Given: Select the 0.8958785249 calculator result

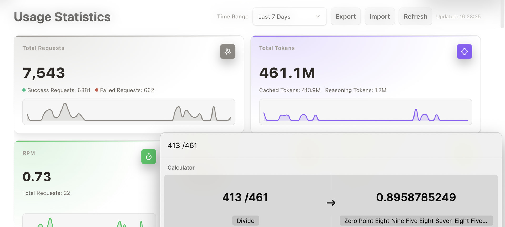Looking at the screenshot, I should (416, 197).
